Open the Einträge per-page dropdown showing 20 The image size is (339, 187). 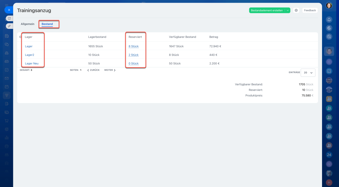pyautogui.click(x=308, y=73)
